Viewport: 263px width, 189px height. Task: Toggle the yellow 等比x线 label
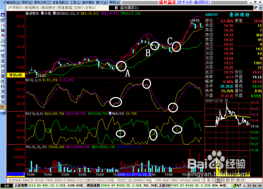(x=16, y=75)
